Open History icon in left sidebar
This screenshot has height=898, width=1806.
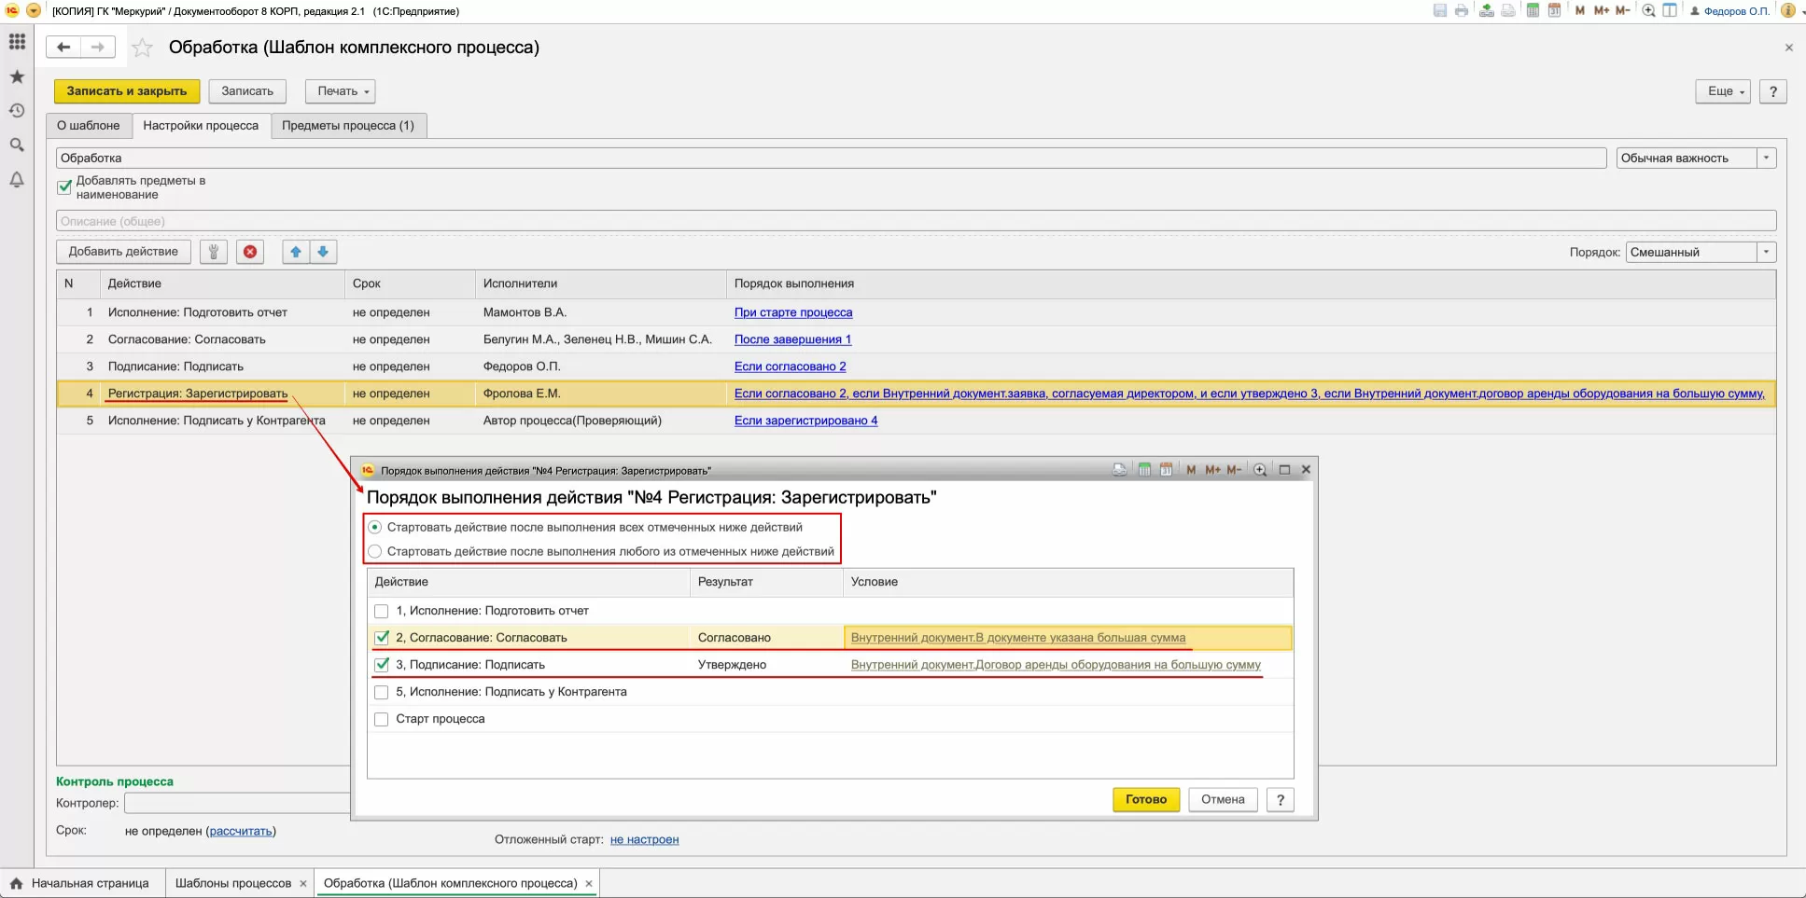(17, 111)
